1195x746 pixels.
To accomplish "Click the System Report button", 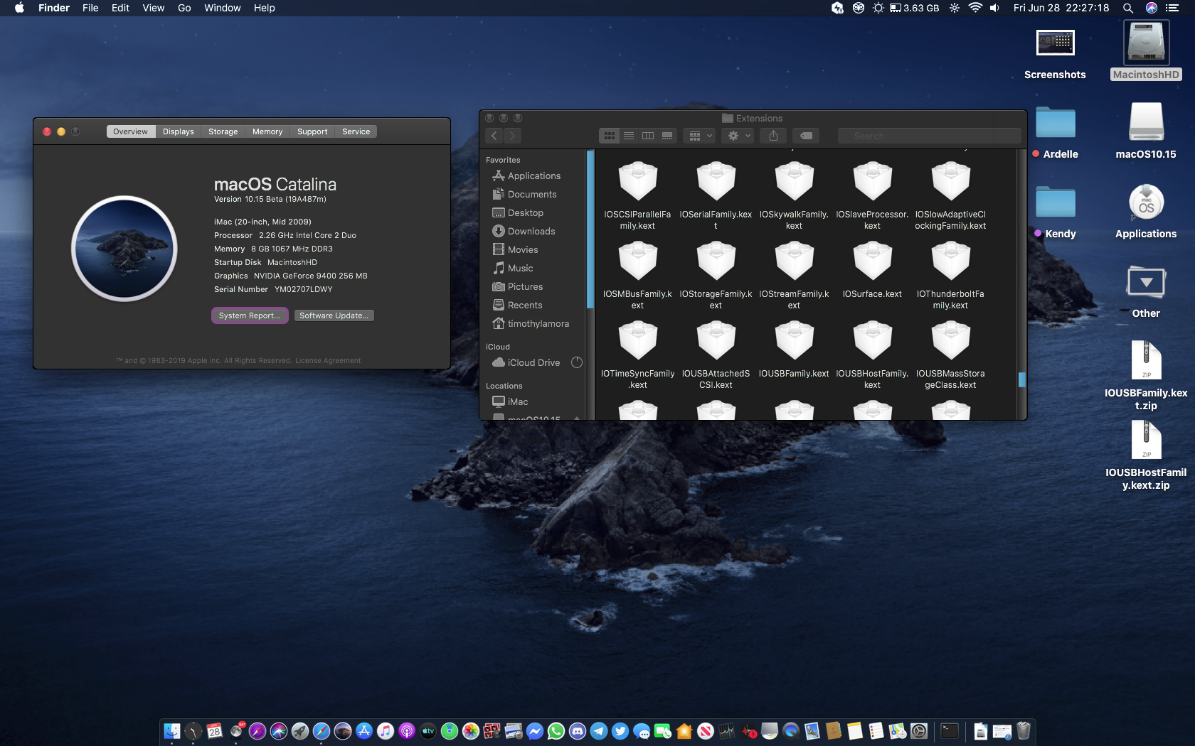I will [250, 315].
